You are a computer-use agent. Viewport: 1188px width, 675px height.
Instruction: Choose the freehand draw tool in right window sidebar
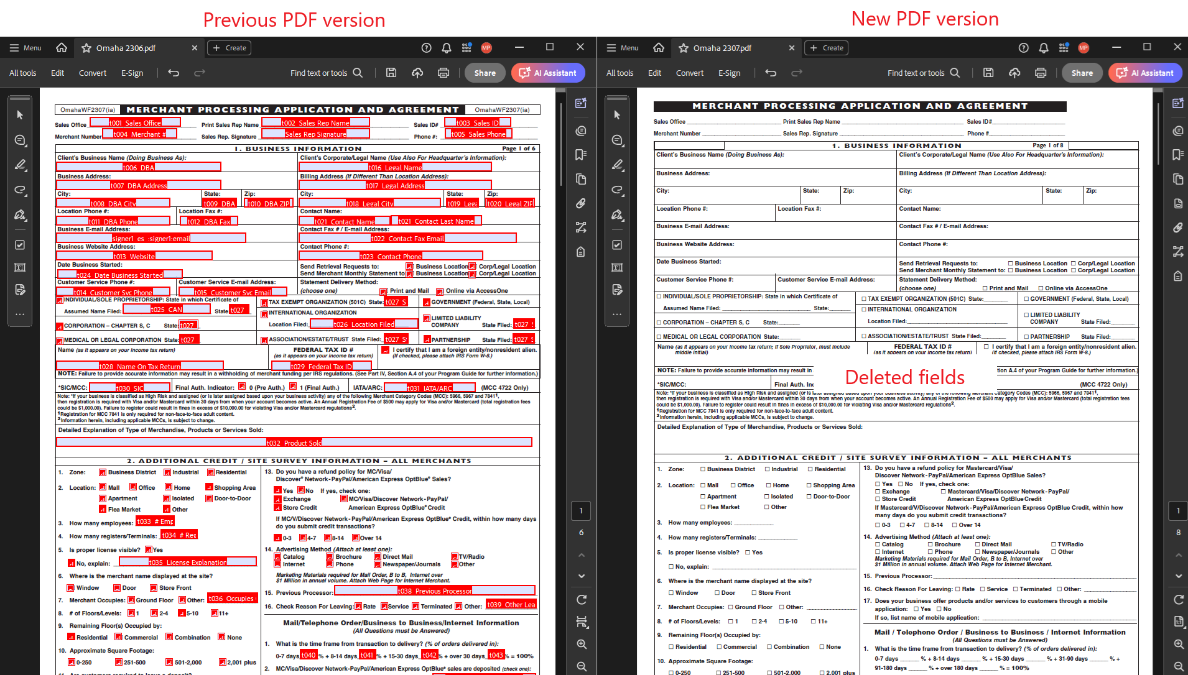[617, 190]
